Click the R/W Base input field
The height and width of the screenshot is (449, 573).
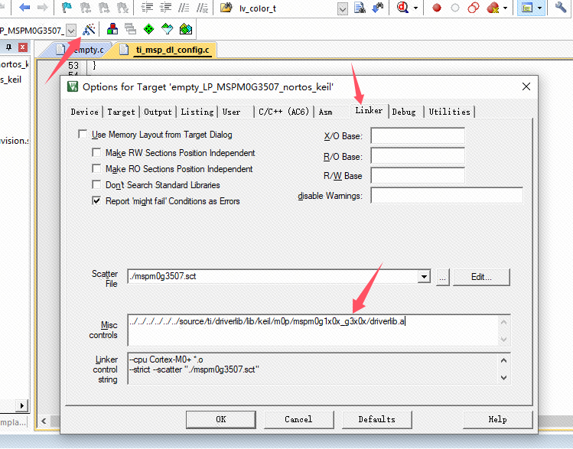coord(418,175)
